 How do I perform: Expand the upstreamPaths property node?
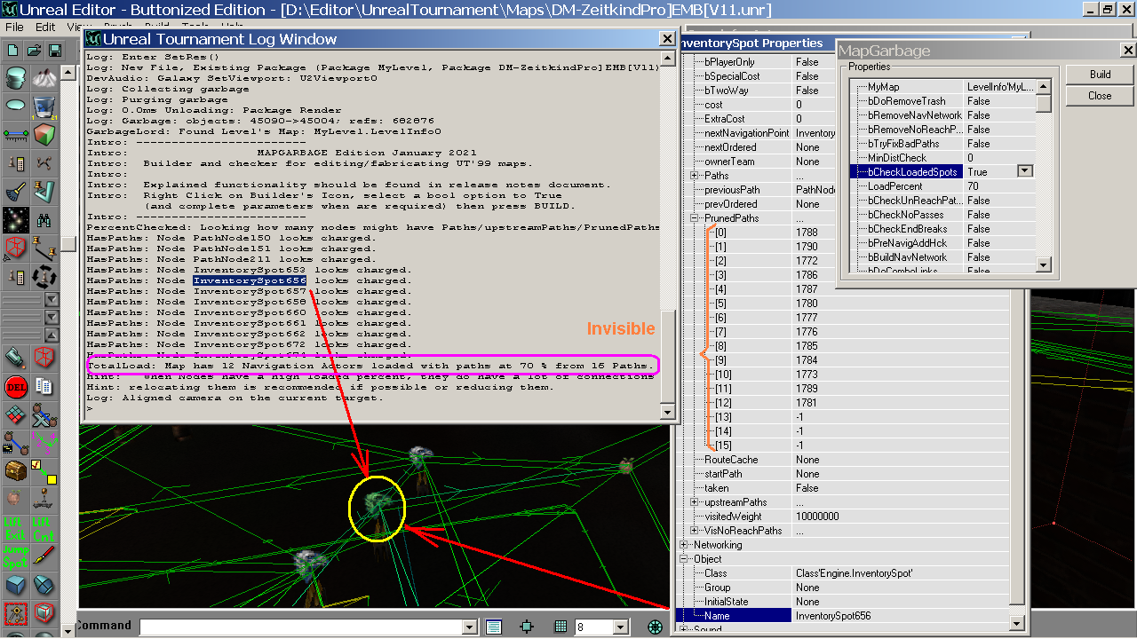coord(695,502)
